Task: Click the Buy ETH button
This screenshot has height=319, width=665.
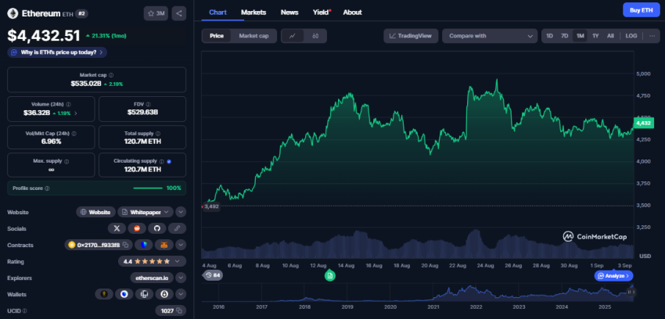Action: [642, 10]
